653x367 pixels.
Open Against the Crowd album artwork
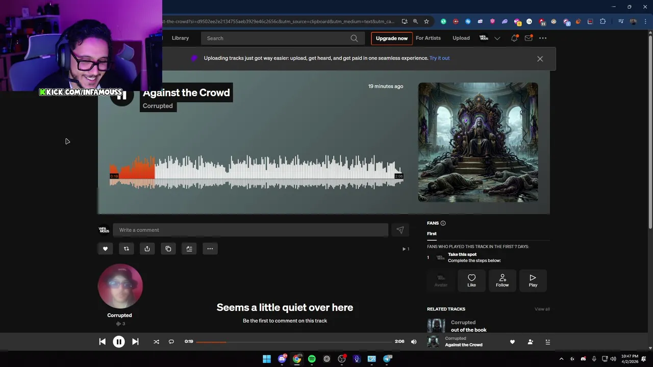(x=478, y=142)
